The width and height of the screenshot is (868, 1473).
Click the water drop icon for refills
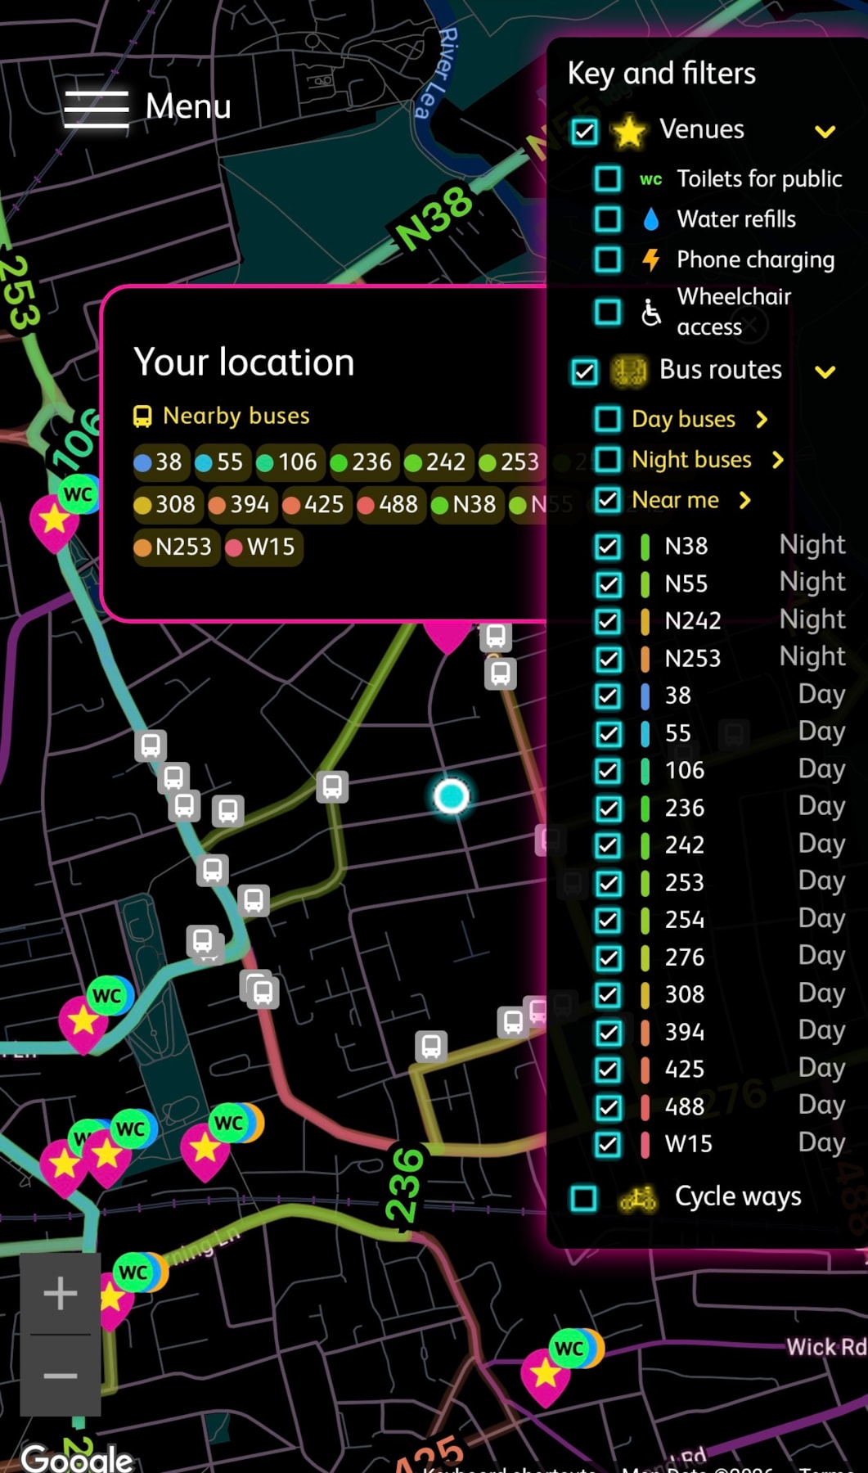pos(650,219)
